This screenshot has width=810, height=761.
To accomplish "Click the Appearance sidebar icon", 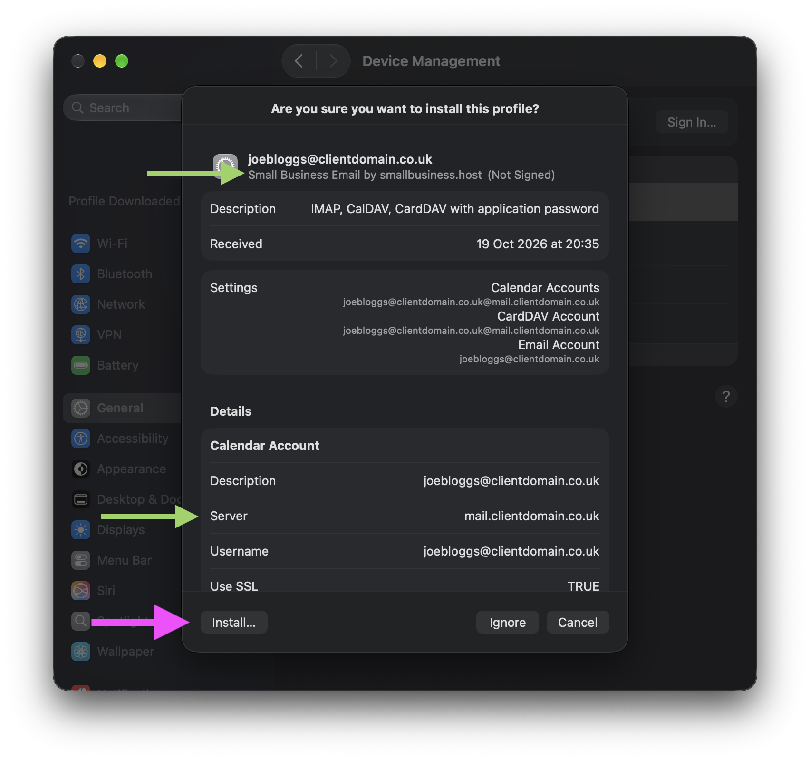I will tap(81, 469).
